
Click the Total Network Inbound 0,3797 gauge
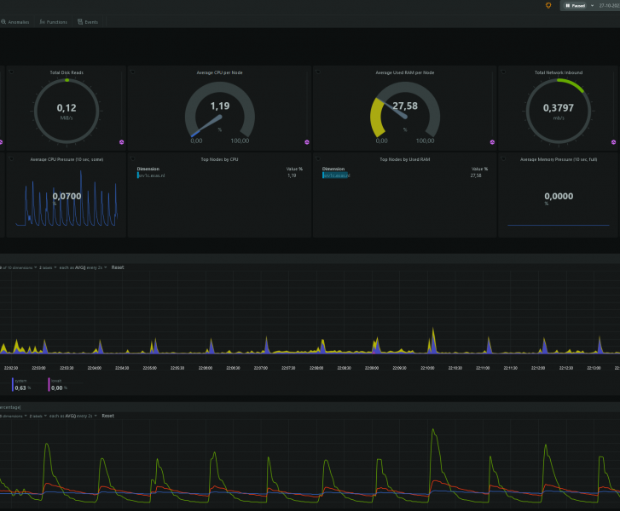click(x=559, y=111)
